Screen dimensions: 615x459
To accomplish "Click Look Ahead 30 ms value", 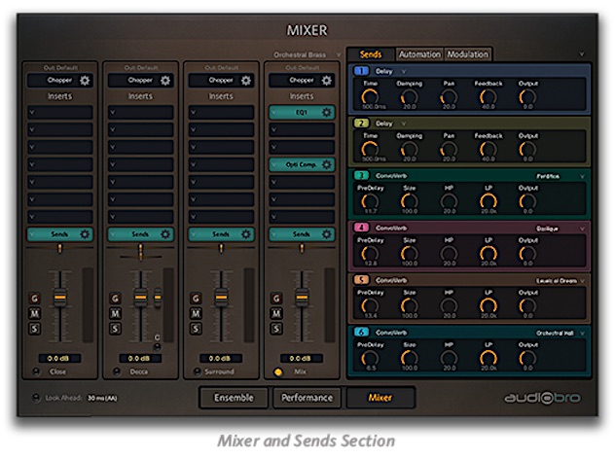I will [x=102, y=399].
